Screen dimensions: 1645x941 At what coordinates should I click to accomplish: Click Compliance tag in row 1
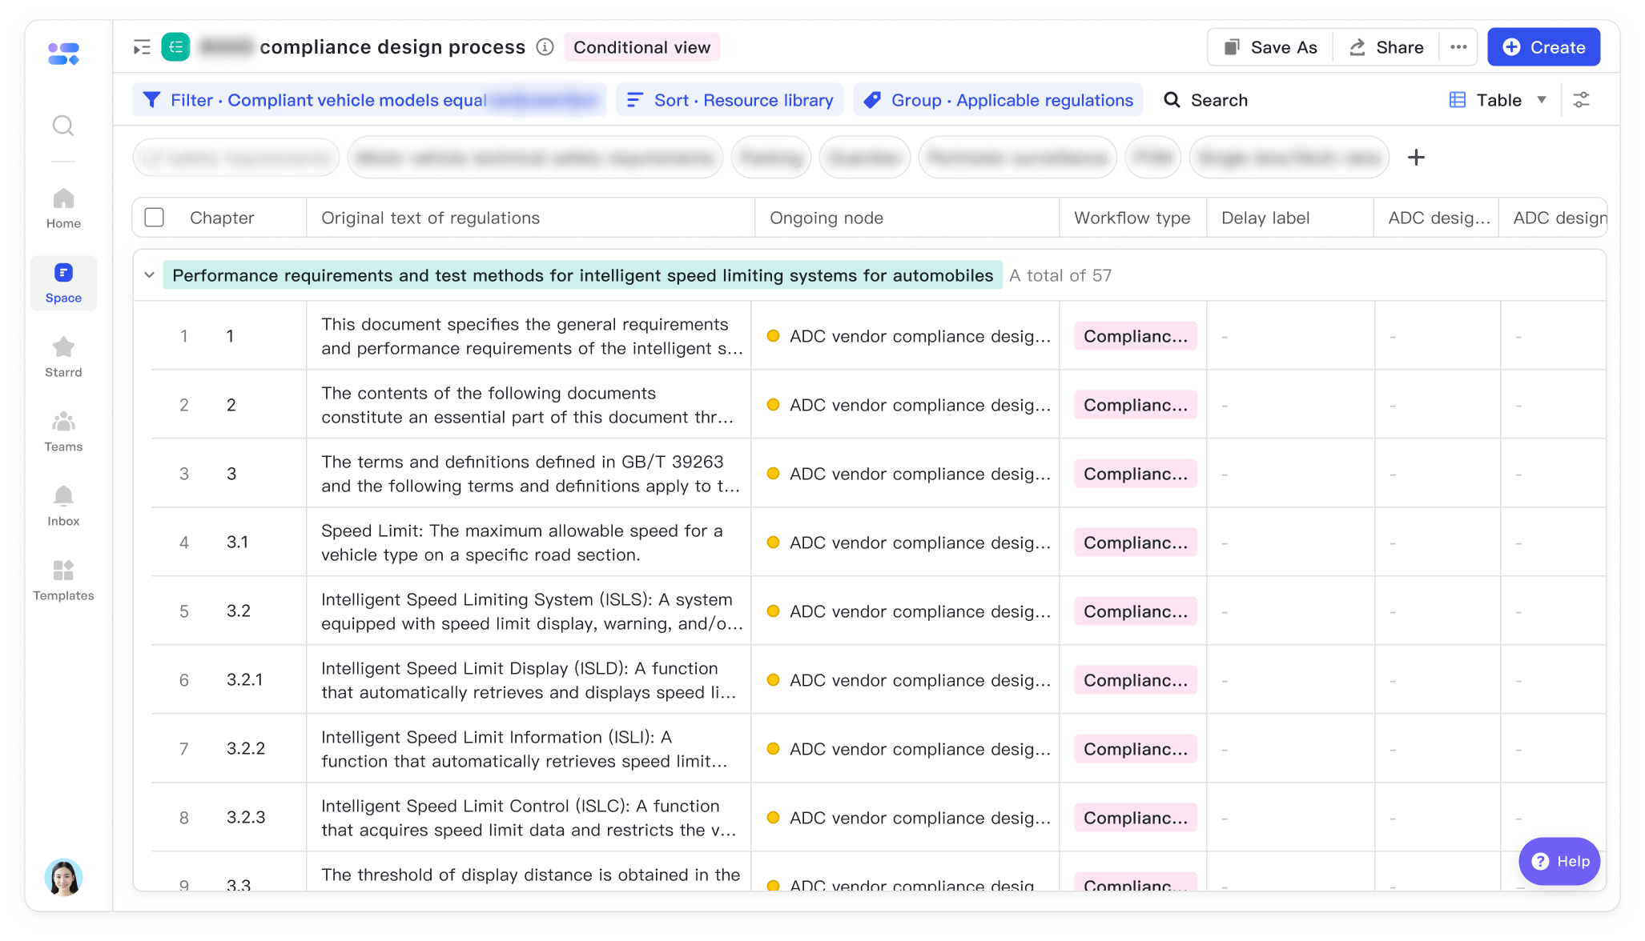[x=1135, y=336]
